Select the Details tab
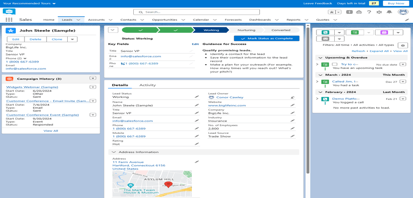Image resolution: width=413 pixels, height=198 pixels. (x=120, y=85)
